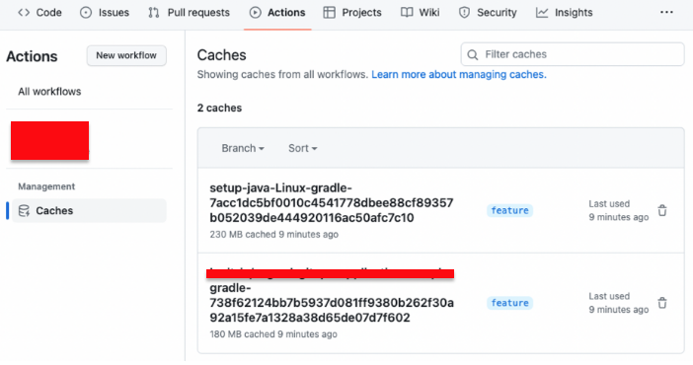Open the setup-java-Linux-gradle cache entry
This screenshot has height=365, width=693.
tap(331, 203)
